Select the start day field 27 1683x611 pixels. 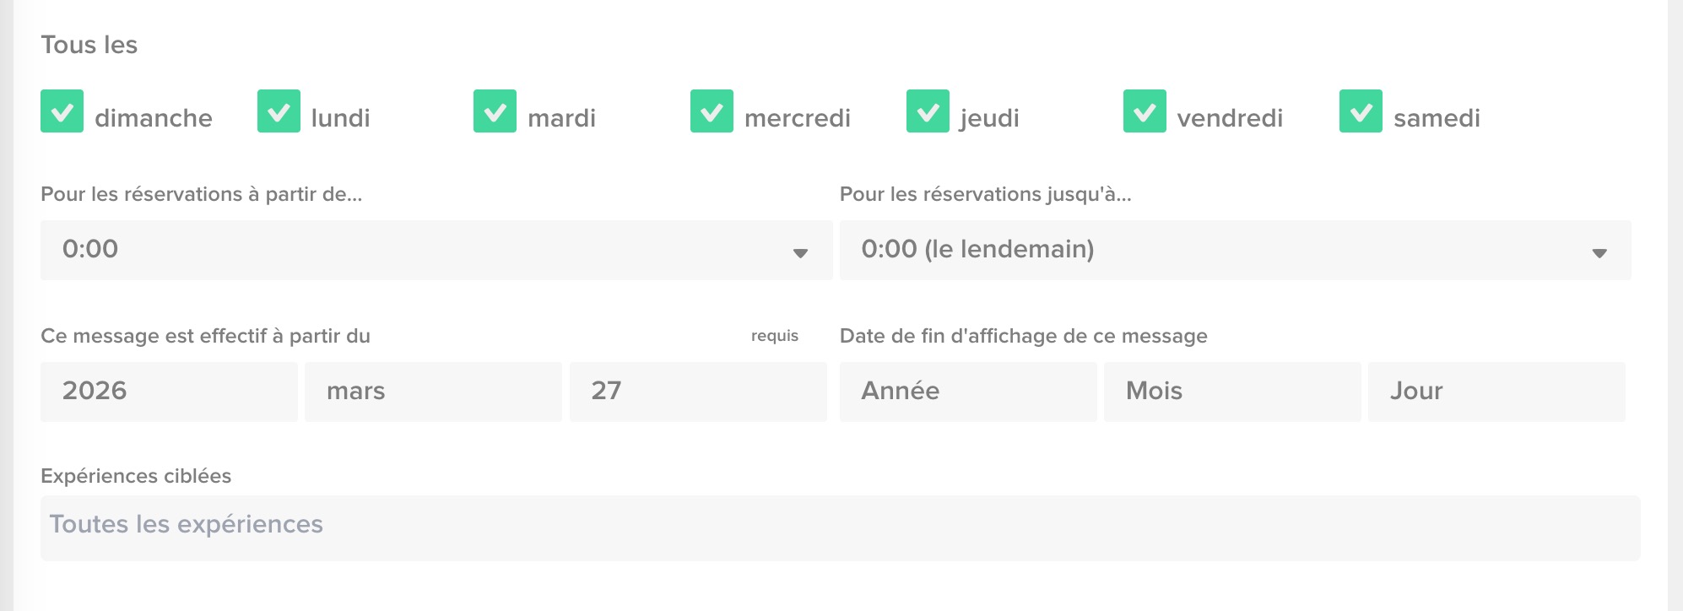(698, 392)
